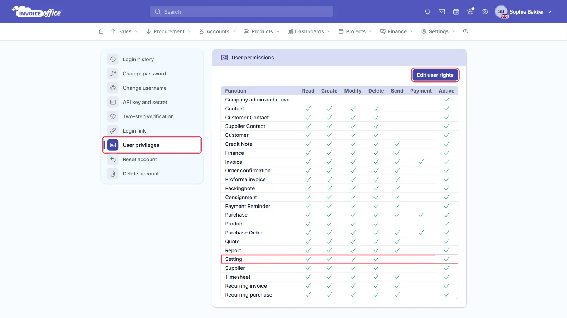The image size is (567, 318).
Task: Open the Finance menu
Action: 397,31
